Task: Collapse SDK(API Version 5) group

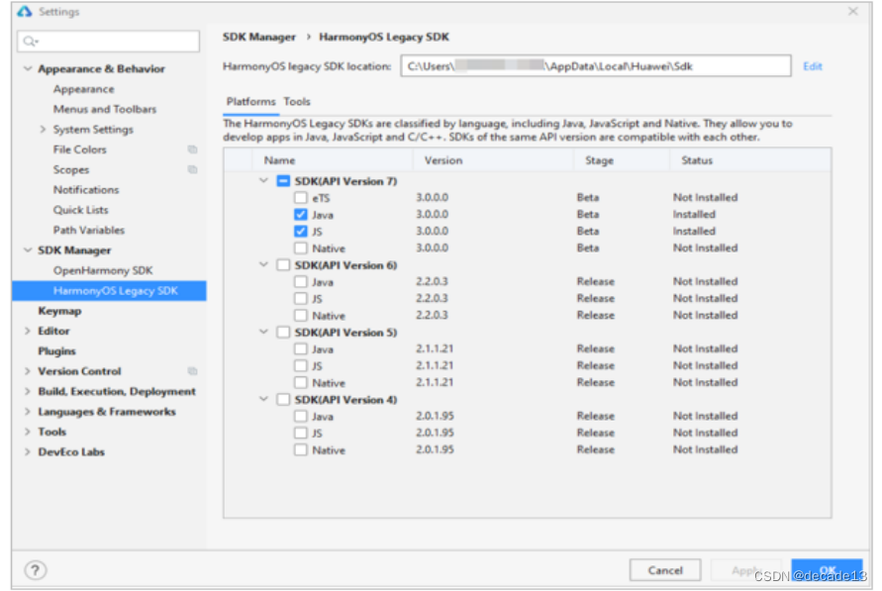Action: click(x=263, y=332)
